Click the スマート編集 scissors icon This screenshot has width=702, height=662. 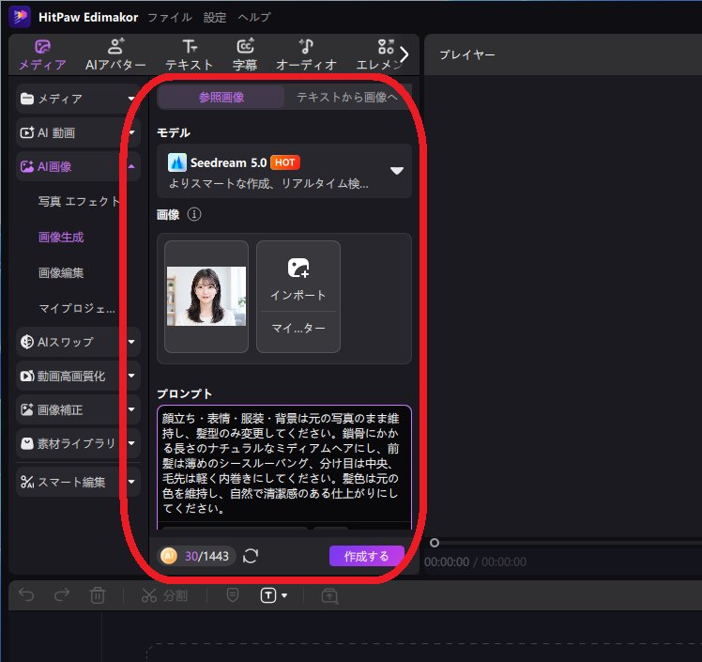tap(27, 482)
